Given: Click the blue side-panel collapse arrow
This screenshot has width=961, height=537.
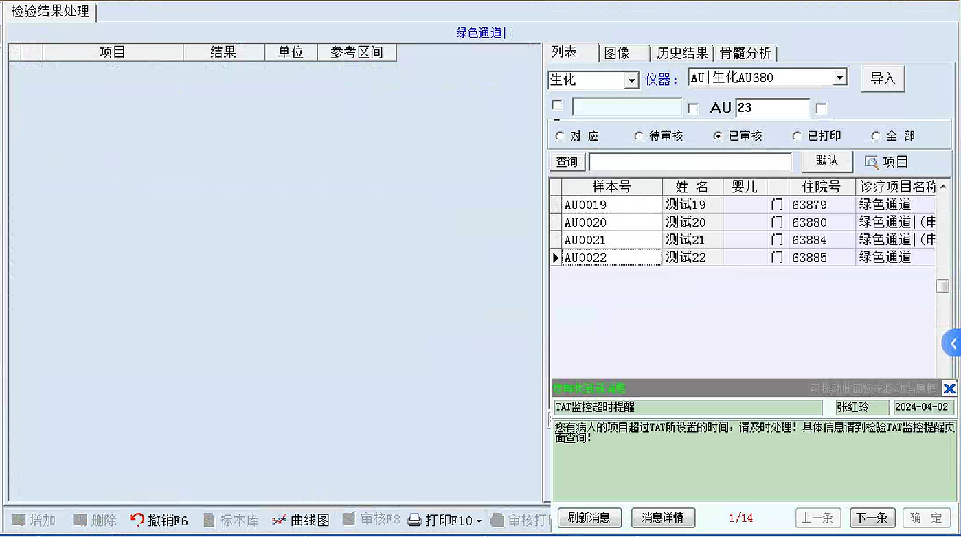Looking at the screenshot, I should (x=952, y=342).
